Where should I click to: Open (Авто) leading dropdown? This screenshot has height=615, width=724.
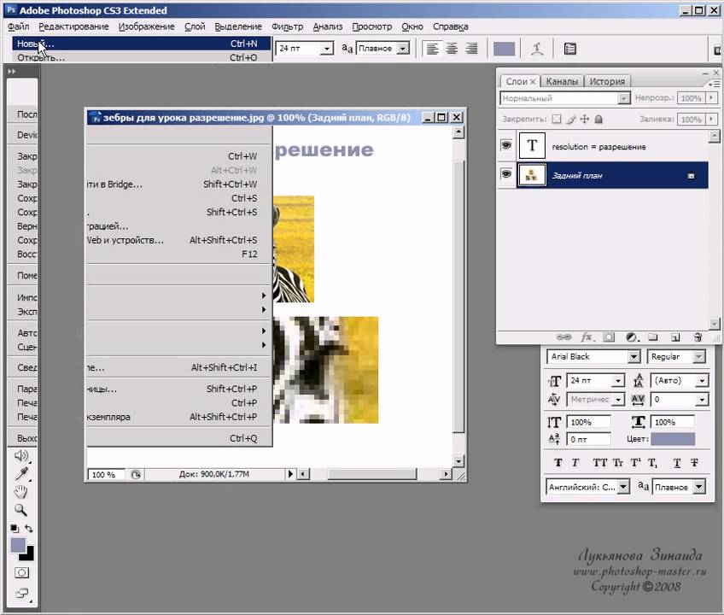click(x=702, y=381)
